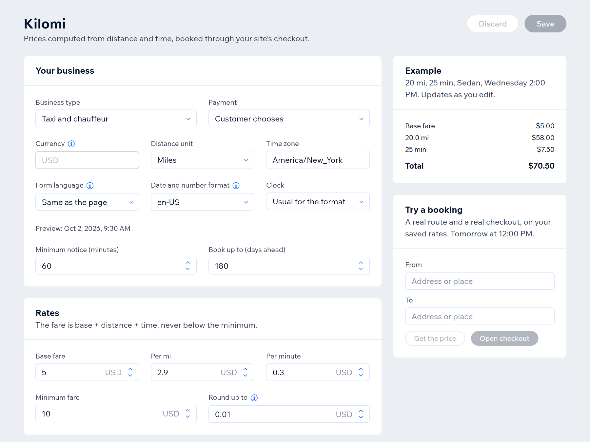The width and height of the screenshot is (590, 442).
Task: Click the Round up to info icon
Action: click(x=254, y=397)
